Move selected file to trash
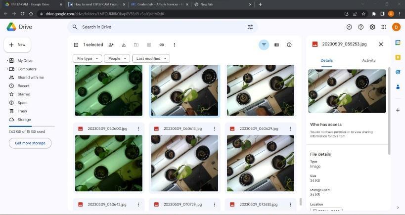 tap(149, 44)
